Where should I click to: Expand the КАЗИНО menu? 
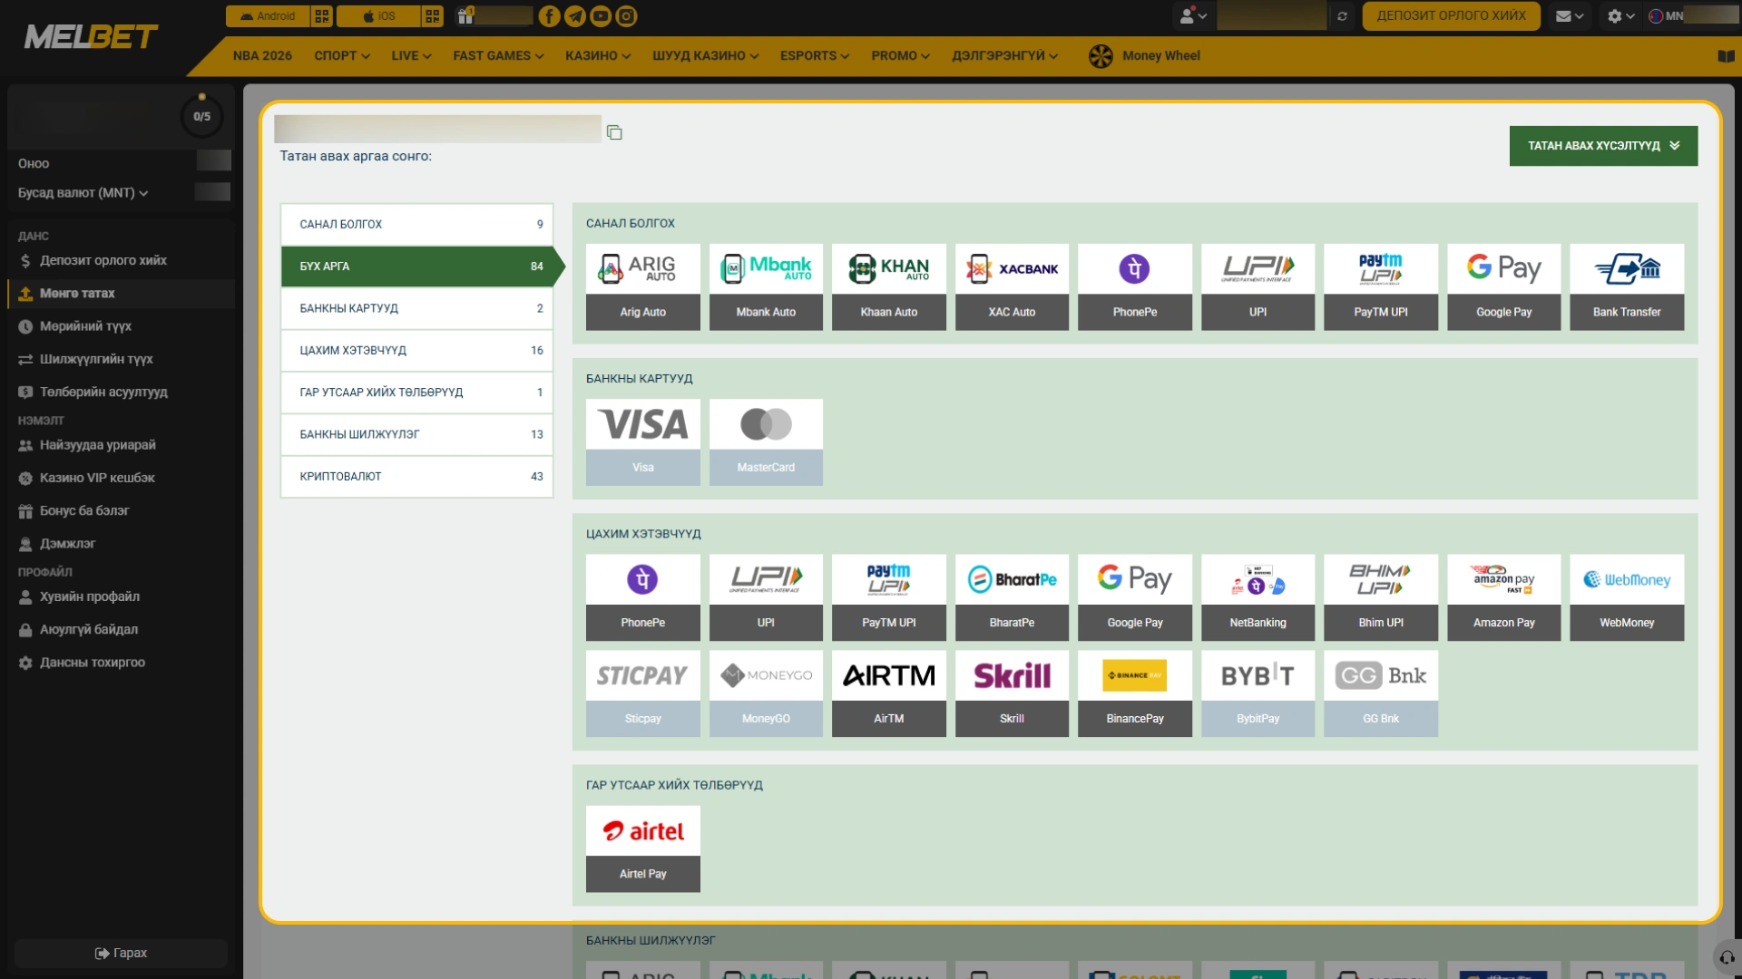pyautogui.click(x=598, y=56)
